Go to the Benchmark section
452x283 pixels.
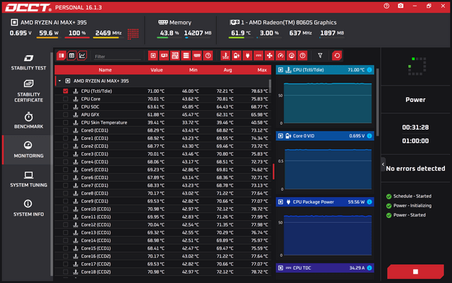(28, 120)
